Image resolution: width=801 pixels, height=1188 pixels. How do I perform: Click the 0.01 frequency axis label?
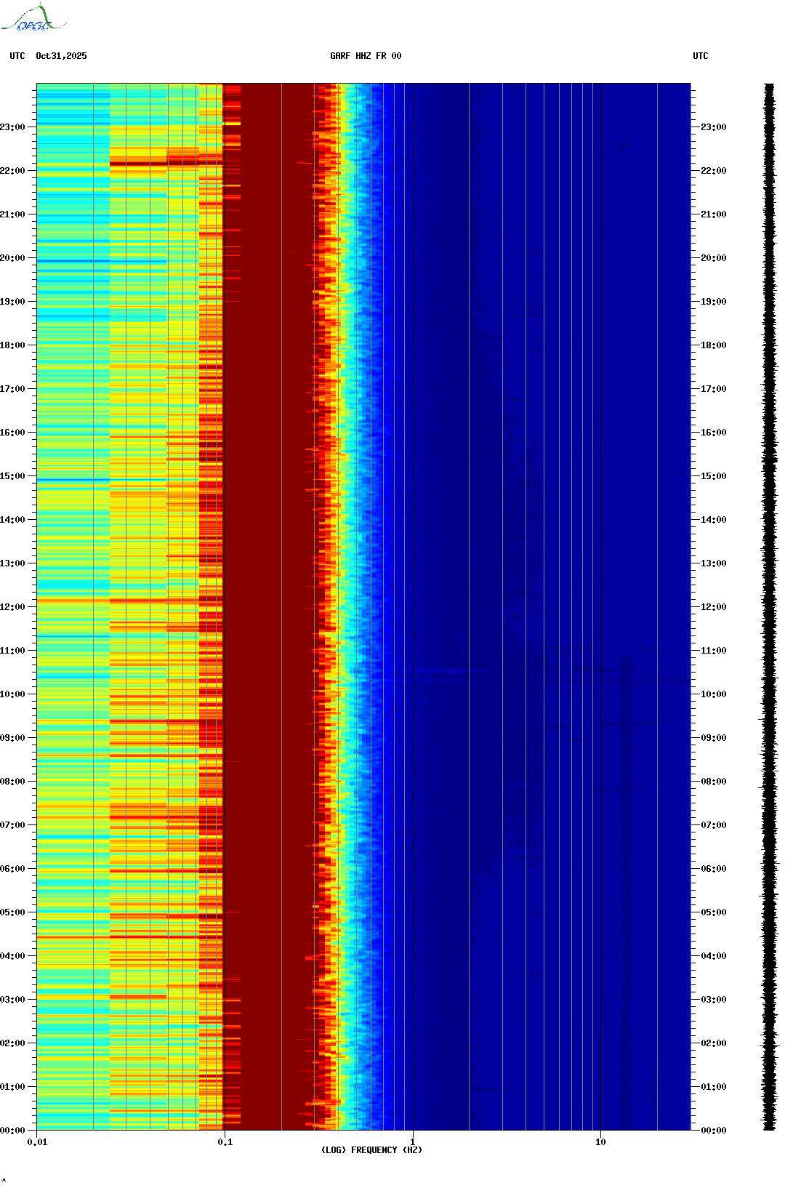pos(37,1142)
